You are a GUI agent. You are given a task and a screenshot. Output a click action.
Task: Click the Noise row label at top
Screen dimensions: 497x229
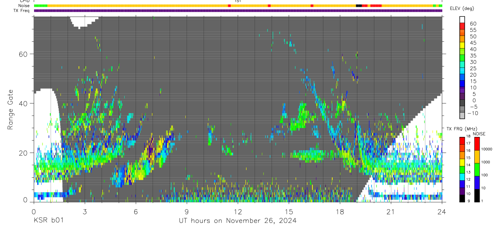24,6
